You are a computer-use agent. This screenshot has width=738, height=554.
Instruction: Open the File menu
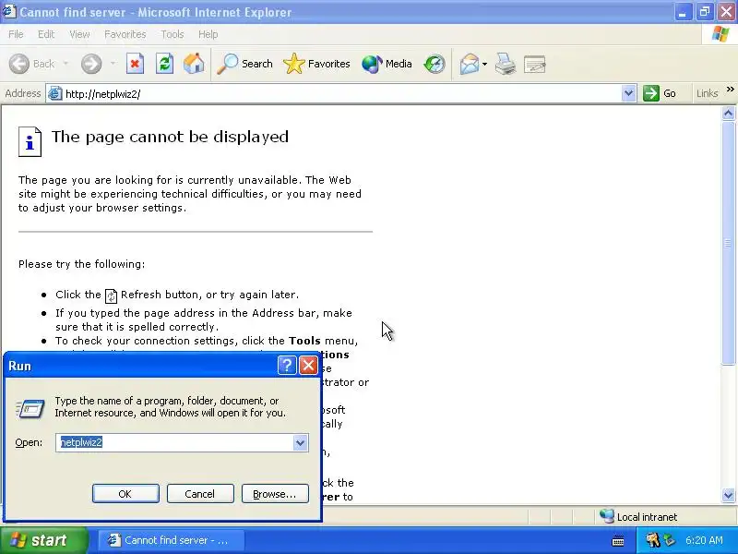coord(16,34)
